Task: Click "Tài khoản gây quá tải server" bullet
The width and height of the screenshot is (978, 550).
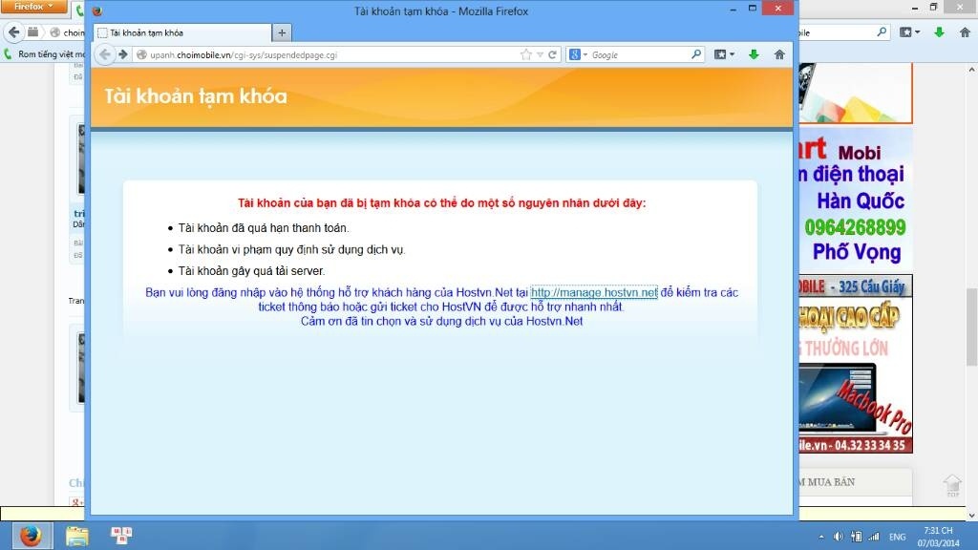Action: (251, 270)
